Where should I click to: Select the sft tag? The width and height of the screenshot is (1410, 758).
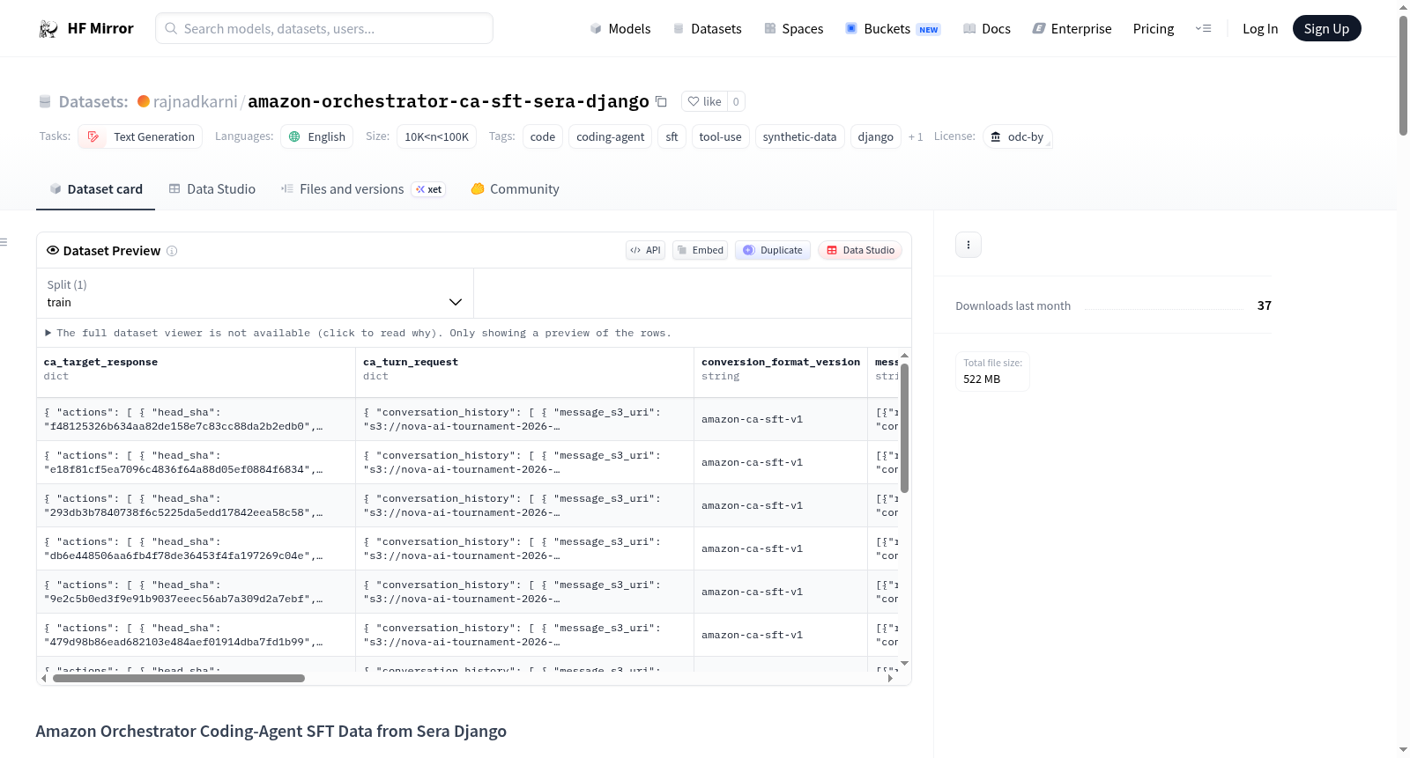click(672, 136)
